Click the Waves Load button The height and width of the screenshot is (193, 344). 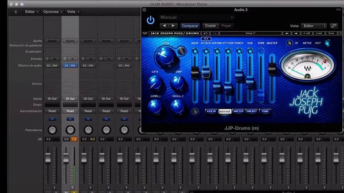coord(319,33)
